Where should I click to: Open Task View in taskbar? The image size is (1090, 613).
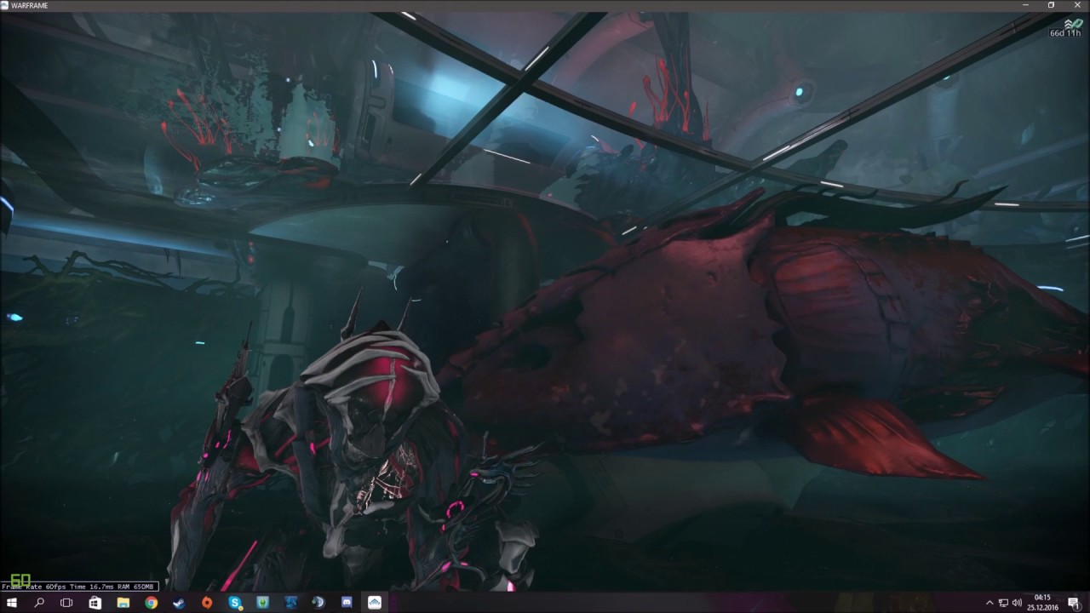click(66, 602)
